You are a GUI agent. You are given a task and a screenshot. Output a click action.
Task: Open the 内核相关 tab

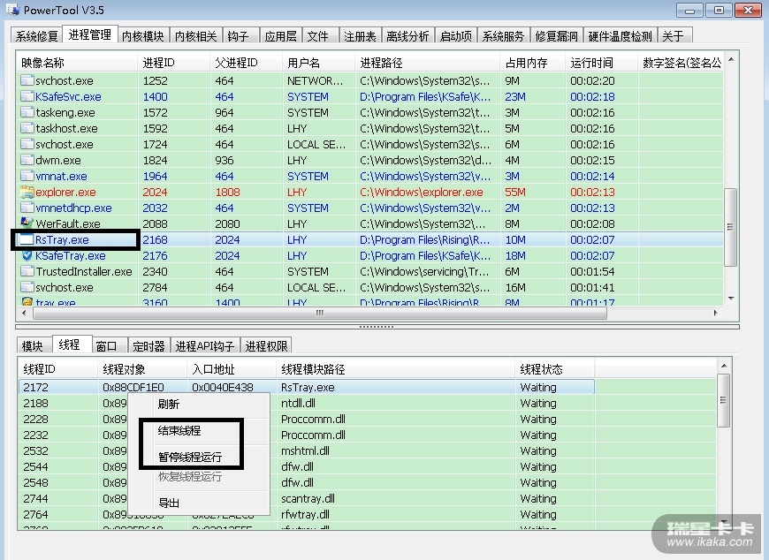point(195,35)
